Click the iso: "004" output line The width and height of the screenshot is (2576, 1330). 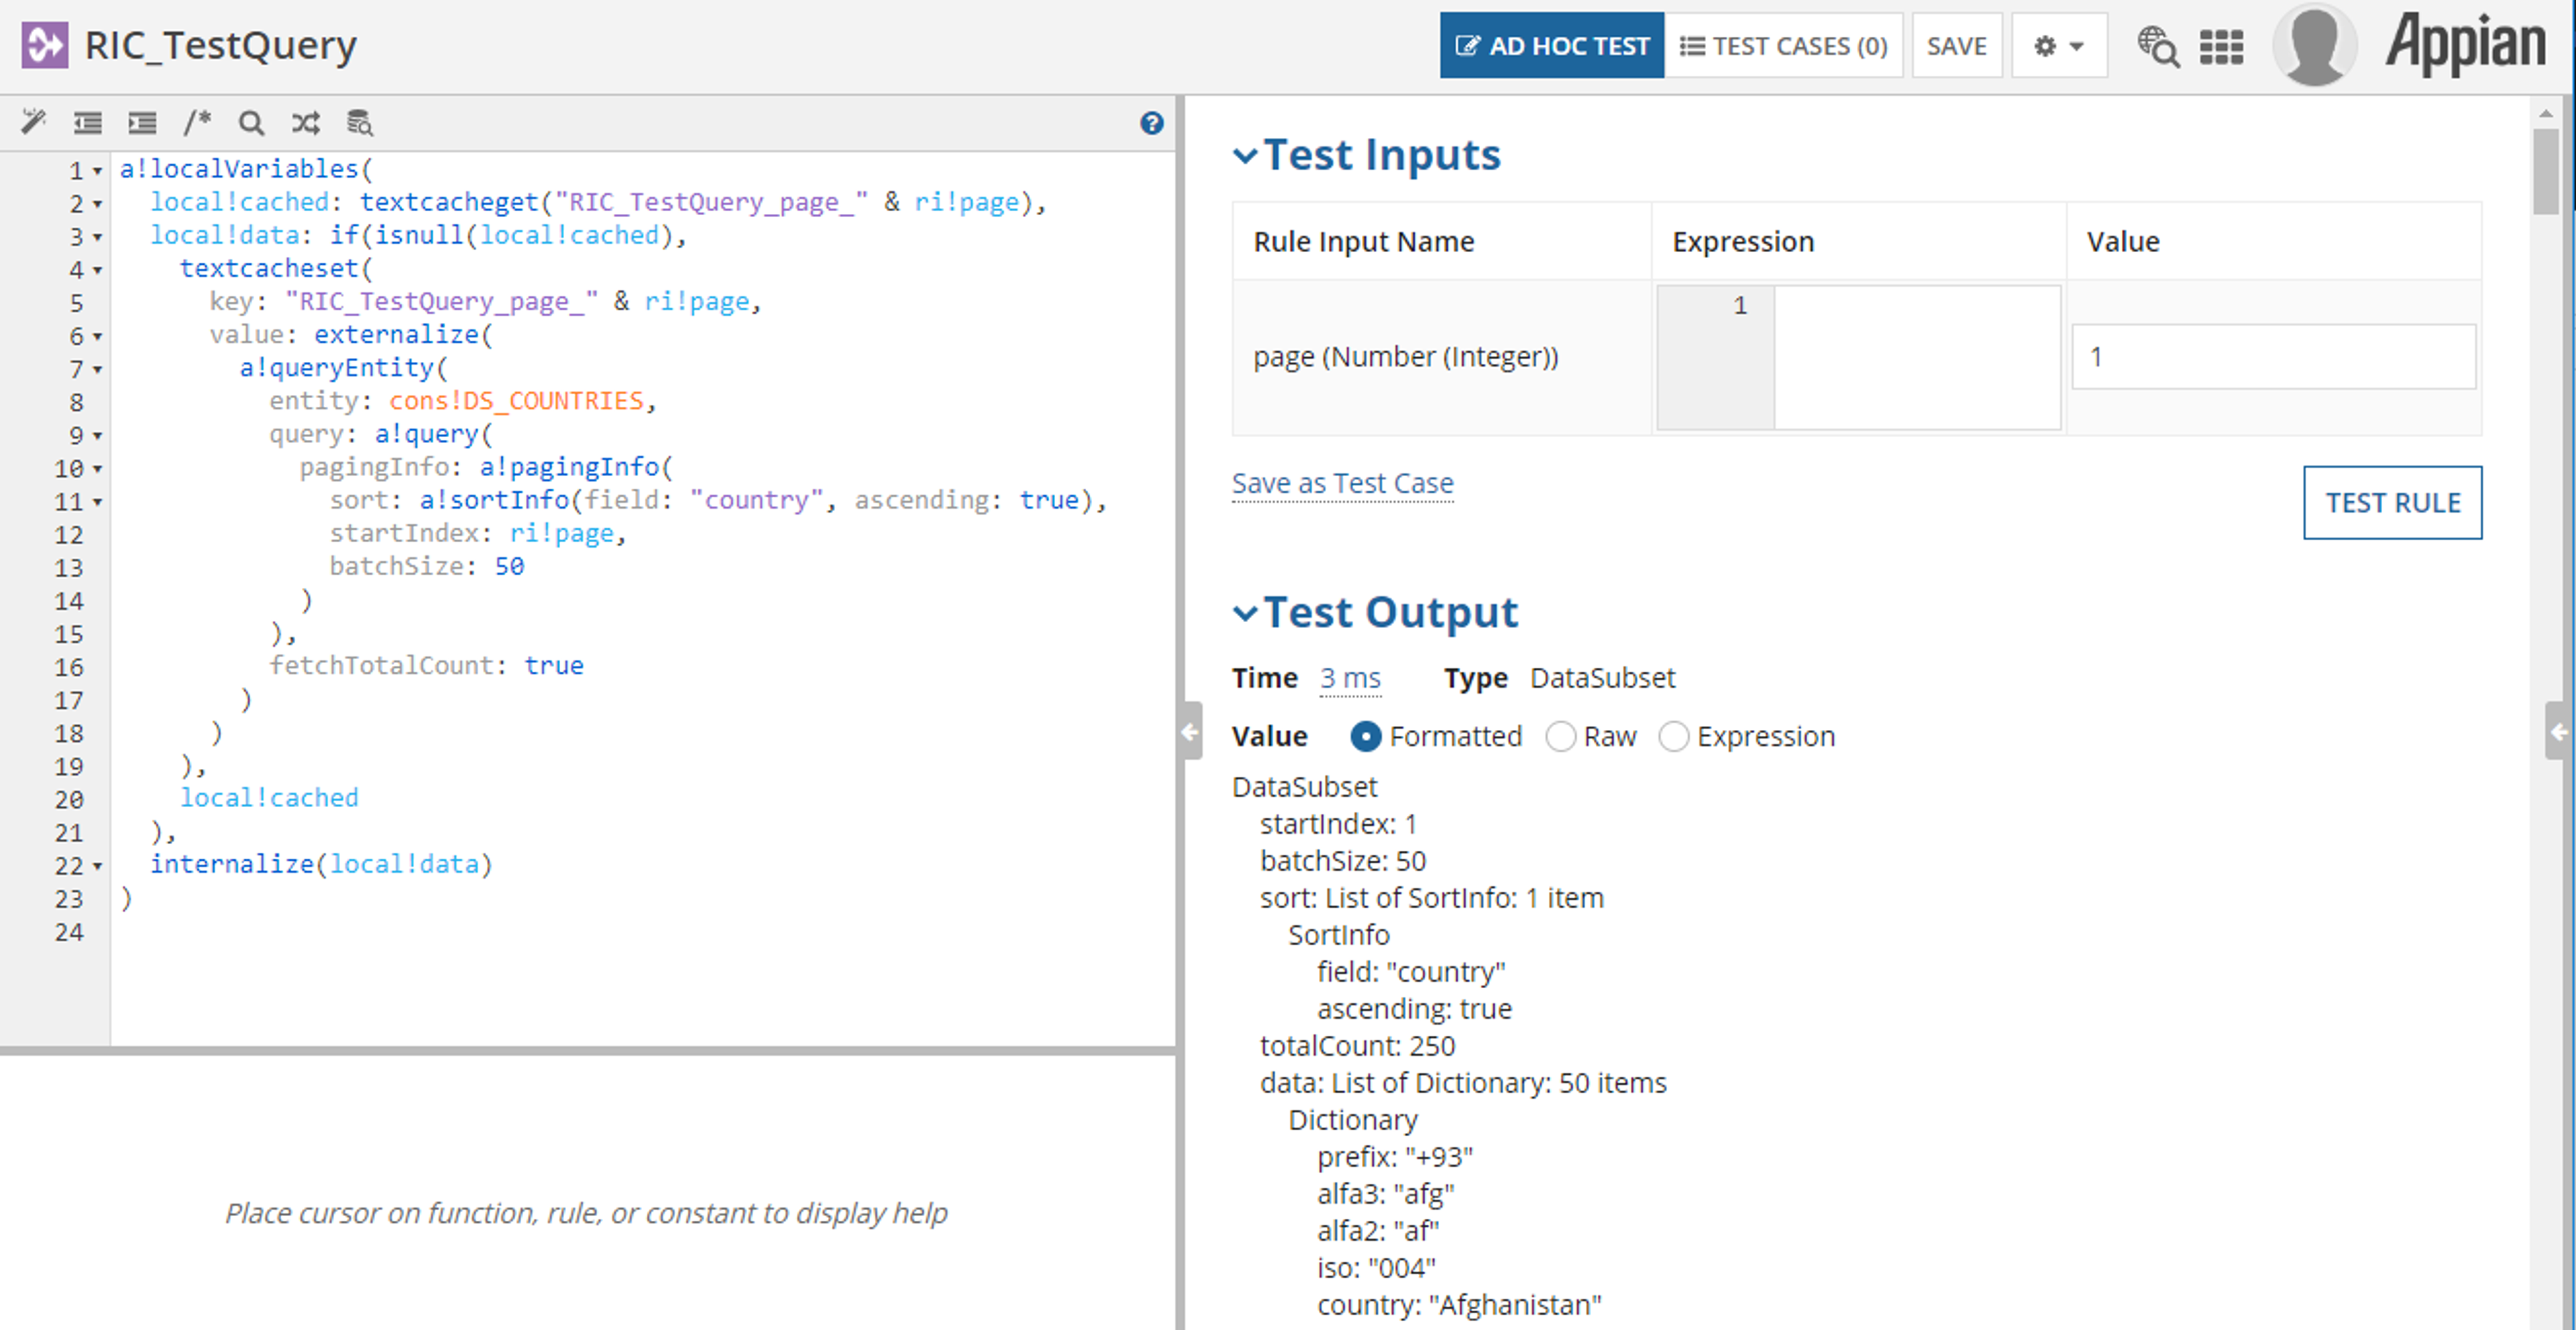point(1375,1268)
